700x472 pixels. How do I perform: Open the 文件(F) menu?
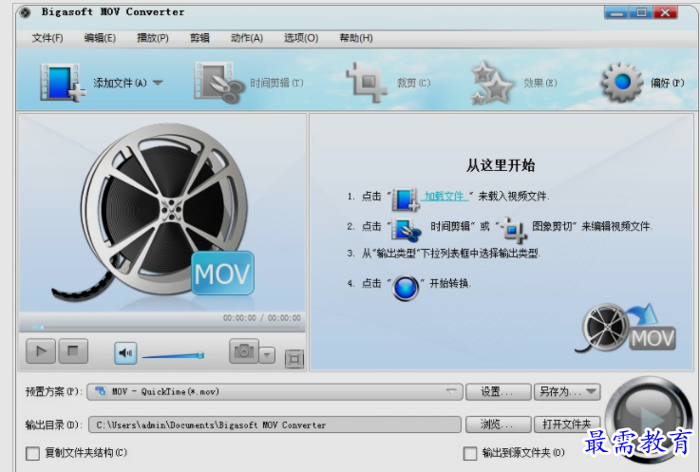[x=47, y=38]
